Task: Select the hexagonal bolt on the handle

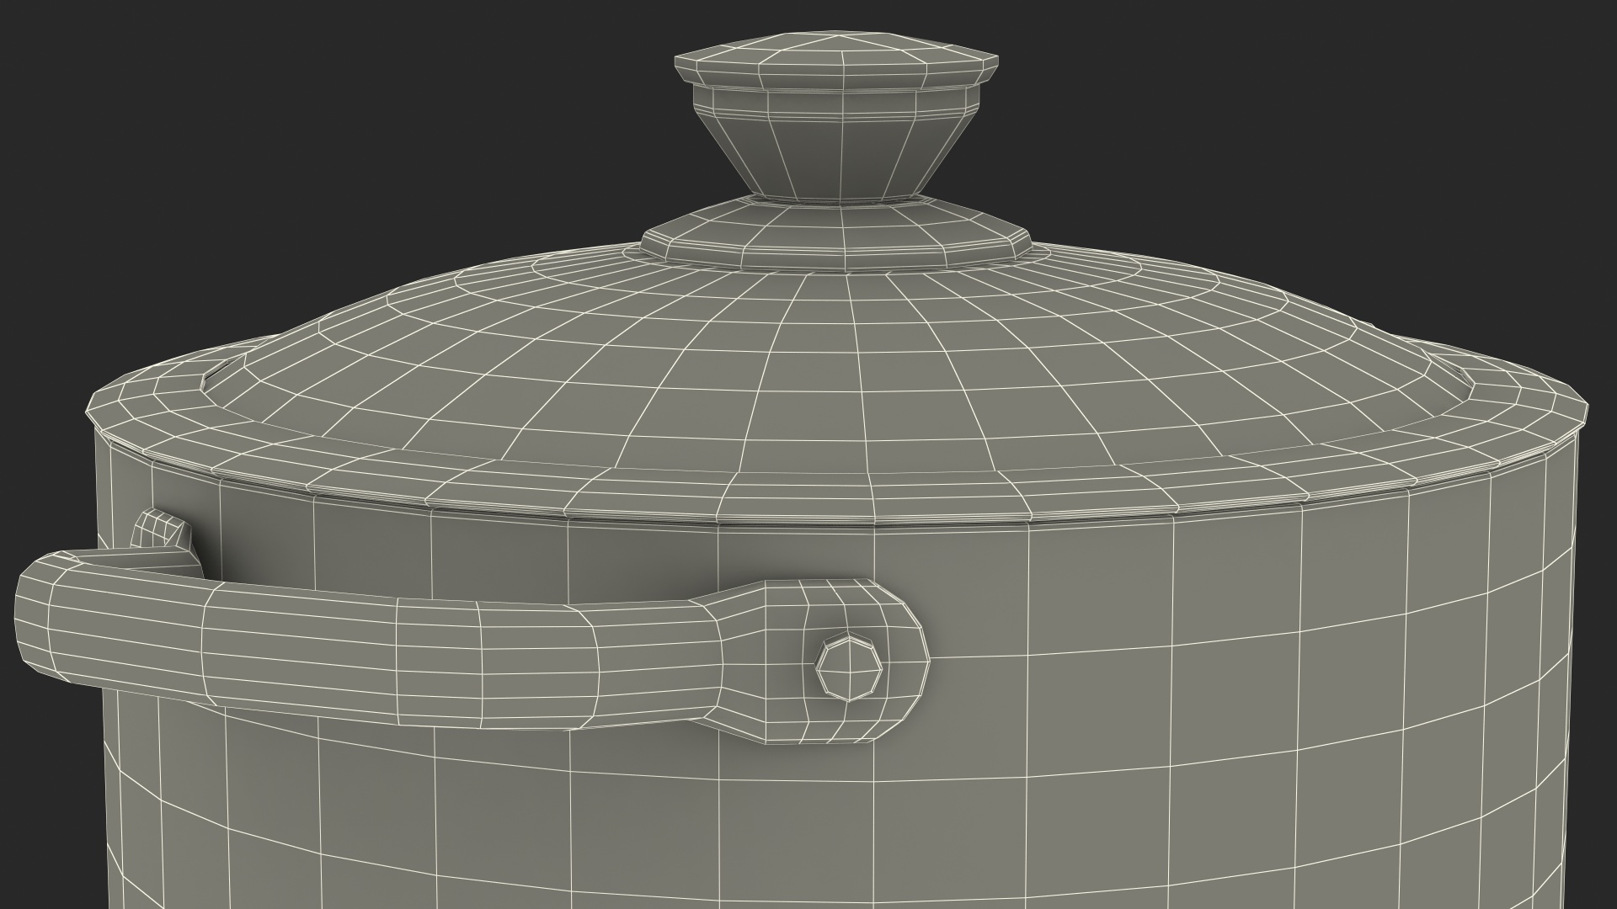Action: 849,667
